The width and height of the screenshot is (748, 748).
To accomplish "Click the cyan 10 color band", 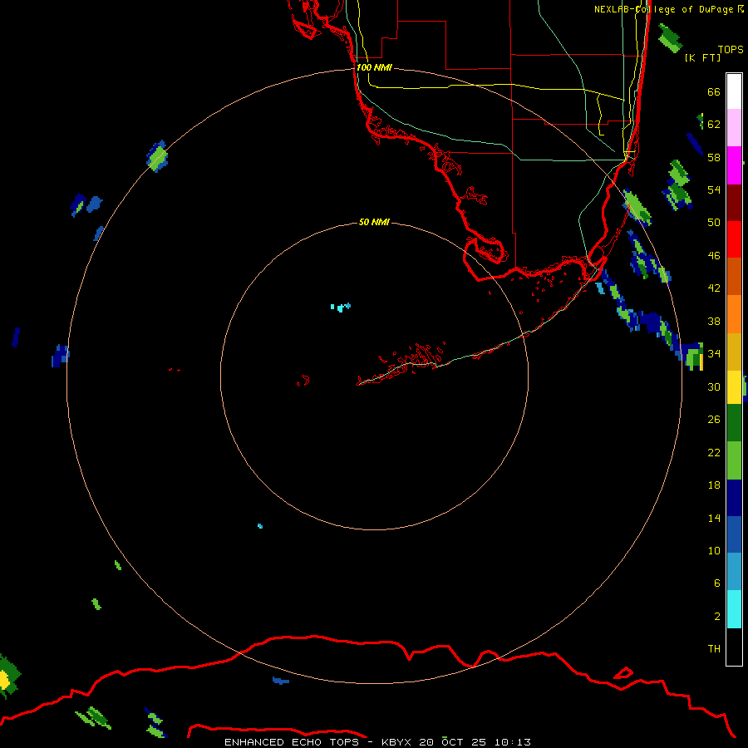I will (x=734, y=609).
